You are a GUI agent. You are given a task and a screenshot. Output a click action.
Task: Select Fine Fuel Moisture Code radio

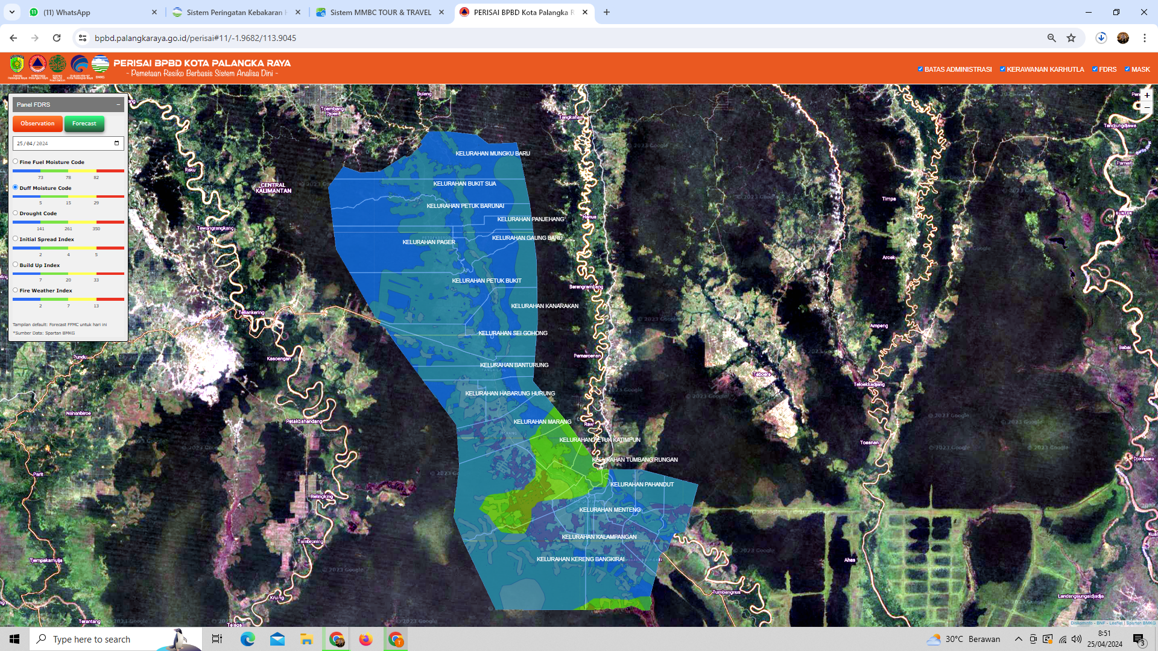tap(16, 162)
